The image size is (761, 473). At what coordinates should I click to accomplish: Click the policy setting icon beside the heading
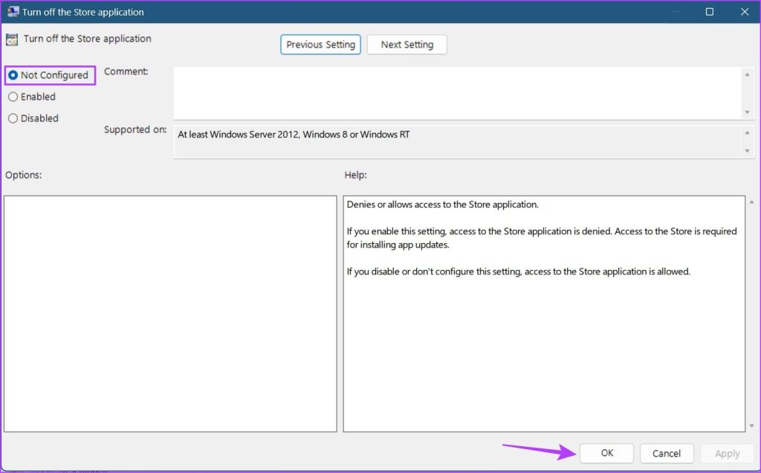click(x=10, y=38)
